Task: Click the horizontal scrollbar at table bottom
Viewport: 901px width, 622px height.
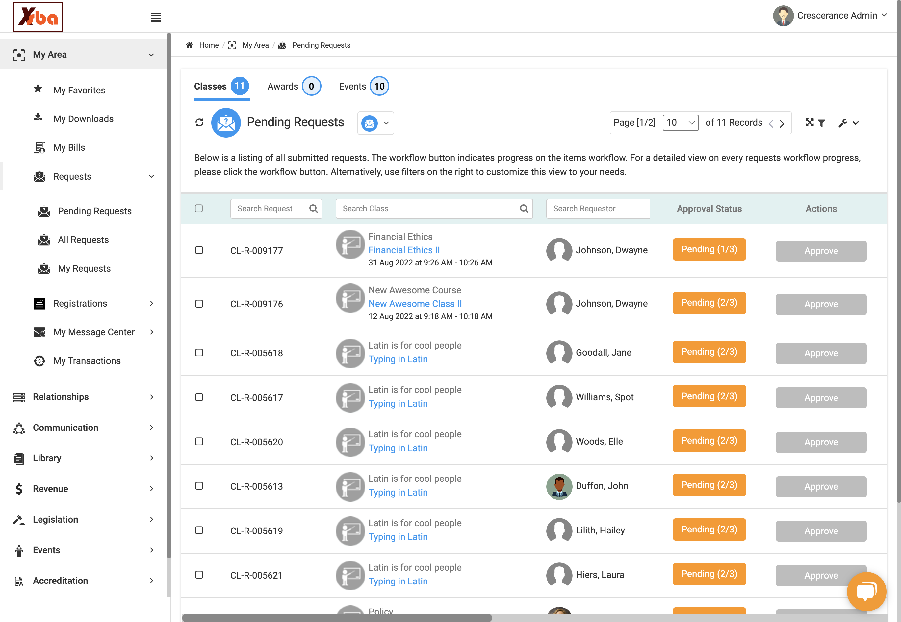Action: pyautogui.click(x=337, y=618)
